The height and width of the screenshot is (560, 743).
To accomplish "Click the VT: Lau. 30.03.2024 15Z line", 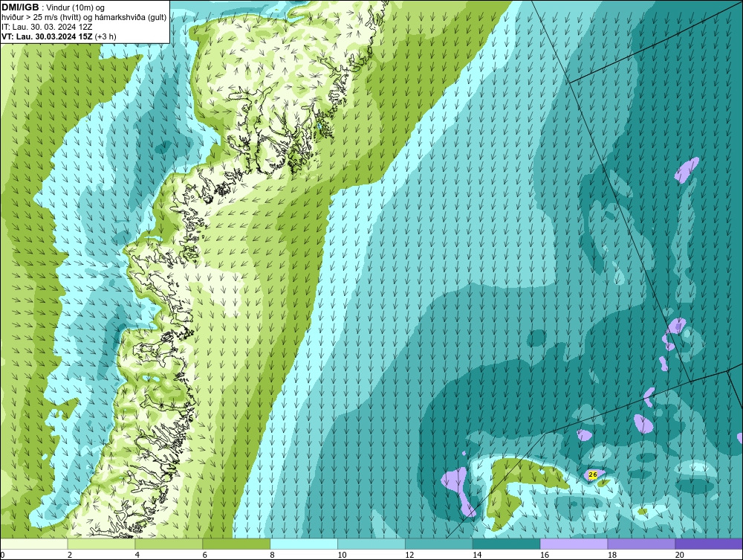I will coord(59,36).
